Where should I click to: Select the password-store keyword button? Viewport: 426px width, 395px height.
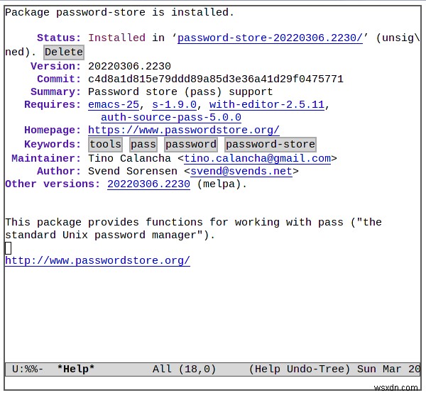click(x=271, y=145)
